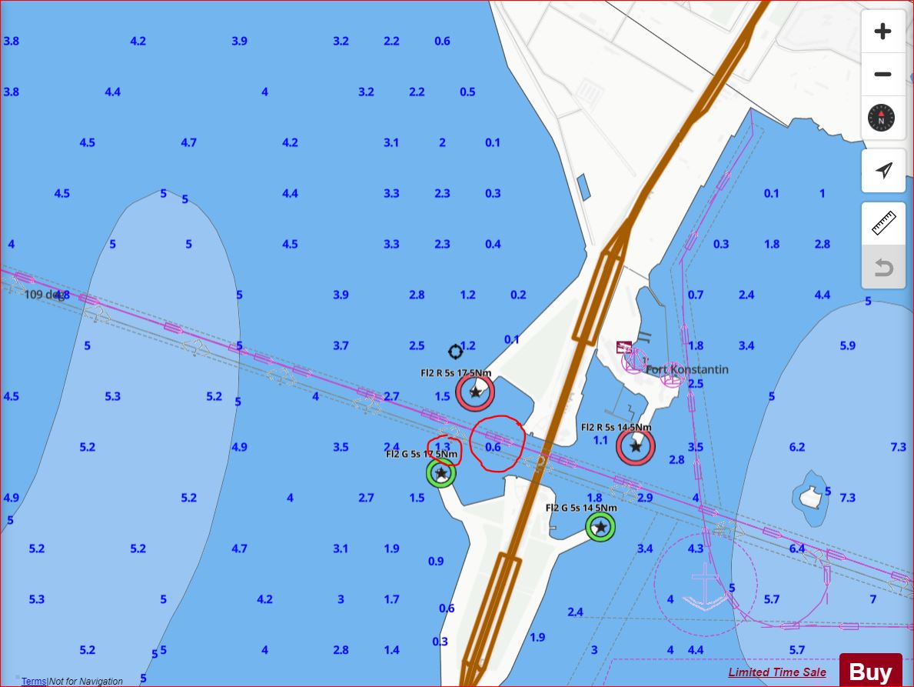Viewport: 914px width, 687px height.
Task: Select the ruler measure distance tool
Action: click(x=883, y=224)
